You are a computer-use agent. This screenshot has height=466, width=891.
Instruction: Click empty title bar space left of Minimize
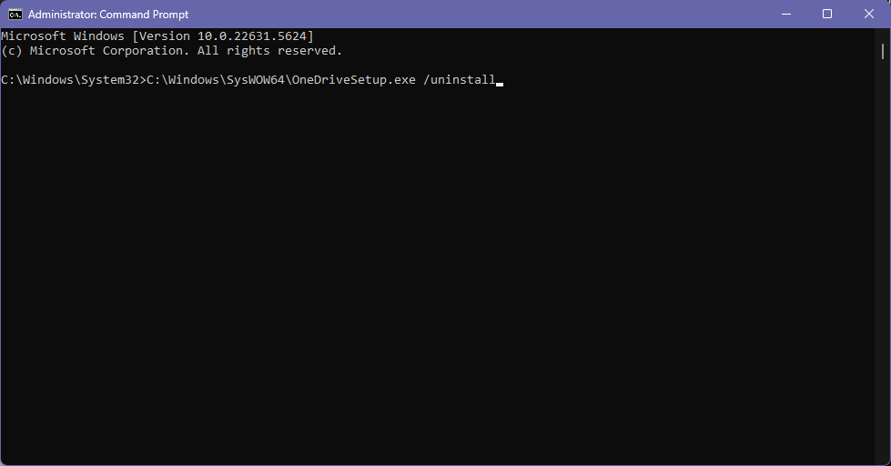point(546,14)
